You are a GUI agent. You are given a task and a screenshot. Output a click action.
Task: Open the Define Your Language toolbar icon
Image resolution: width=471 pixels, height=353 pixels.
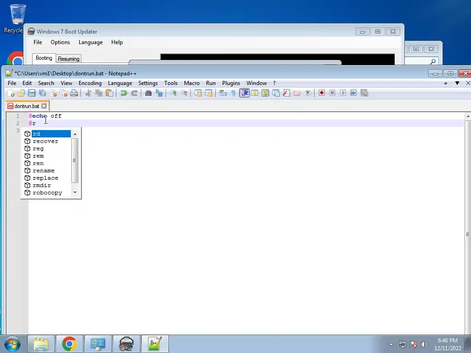click(255, 93)
